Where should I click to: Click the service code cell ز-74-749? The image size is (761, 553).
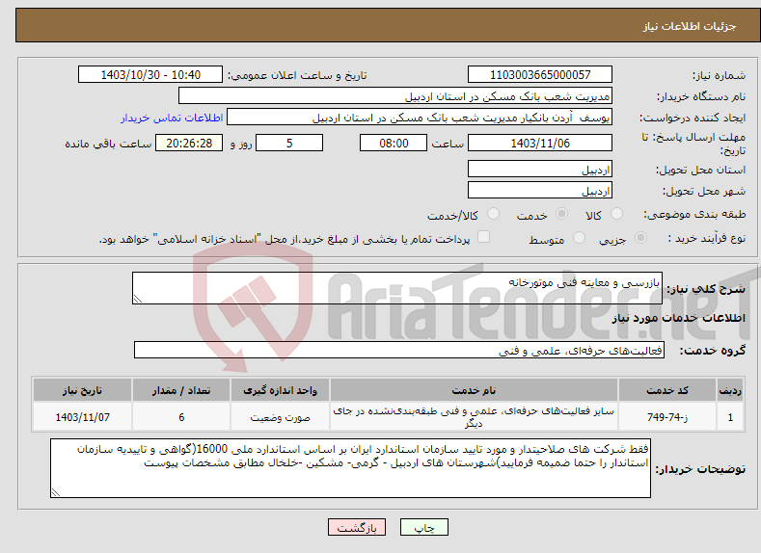(x=667, y=417)
